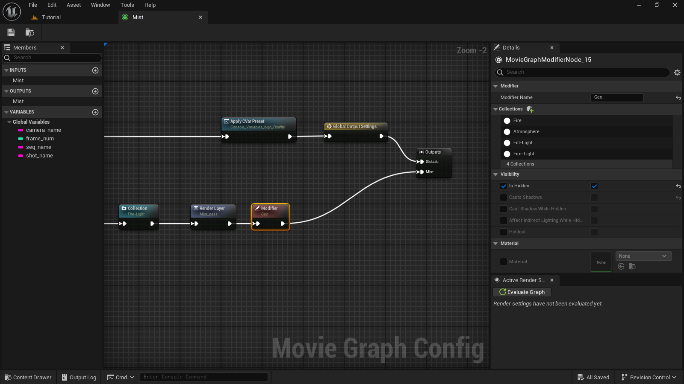Image resolution: width=684 pixels, height=384 pixels.
Task: Close the Active Render Settings tab
Action: [x=552, y=280]
